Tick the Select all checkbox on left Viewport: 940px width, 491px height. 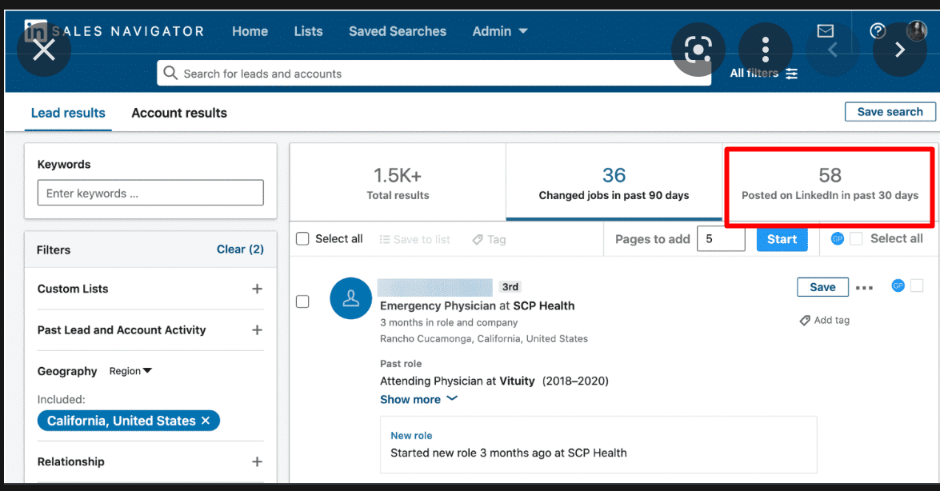click(x=302, y=238)
